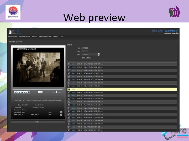Click the HH:MM search input field
The height and width of the screenshot is (141, 189).
[x=85, y=51]
